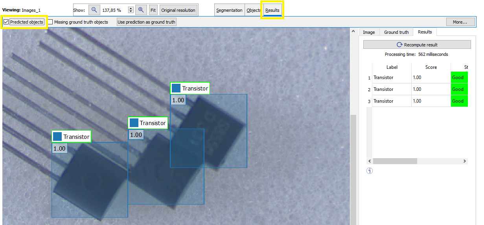This screenshot has width=484, height=225.
Task: Open the Ground truth side tab
Action: click(x=396, y=32)
